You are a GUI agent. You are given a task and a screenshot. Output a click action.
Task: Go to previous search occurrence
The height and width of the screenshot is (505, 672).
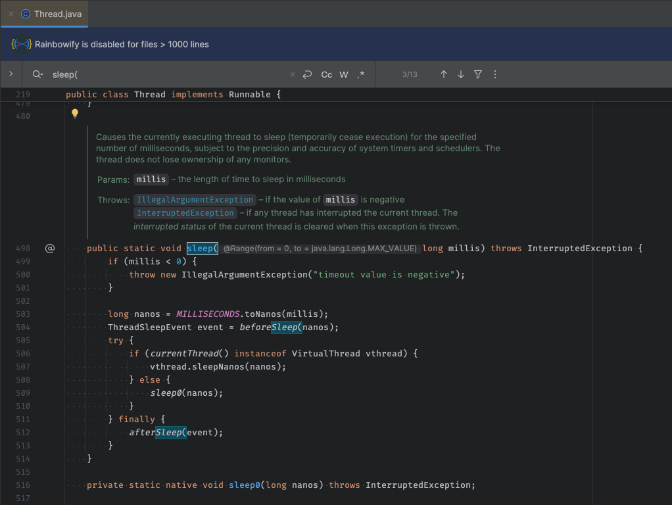coord(444,74)
